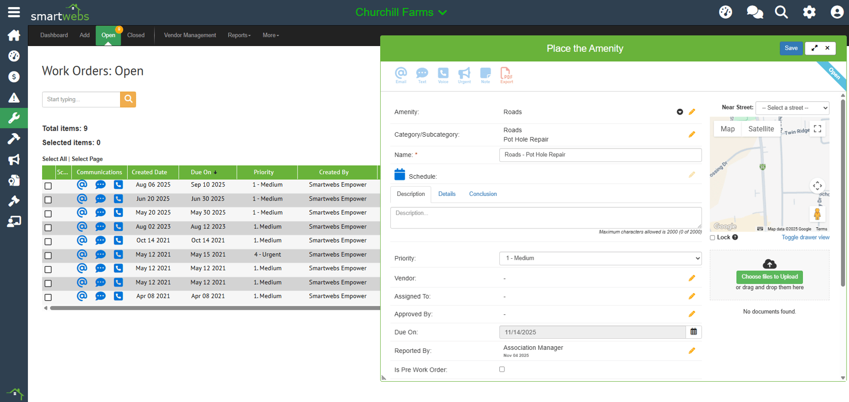The width and height of the screenshot is (849, 402).
Task: Go to Closed work orders tab
Action: [x=136, y=35]
